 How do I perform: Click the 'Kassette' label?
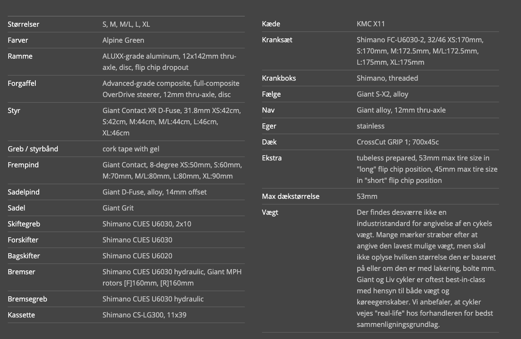22,315
